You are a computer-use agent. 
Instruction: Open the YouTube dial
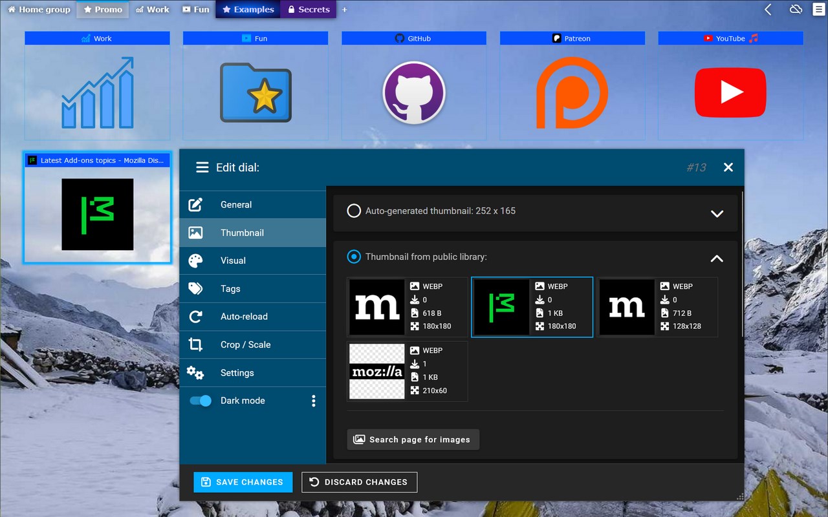point(730,86)
